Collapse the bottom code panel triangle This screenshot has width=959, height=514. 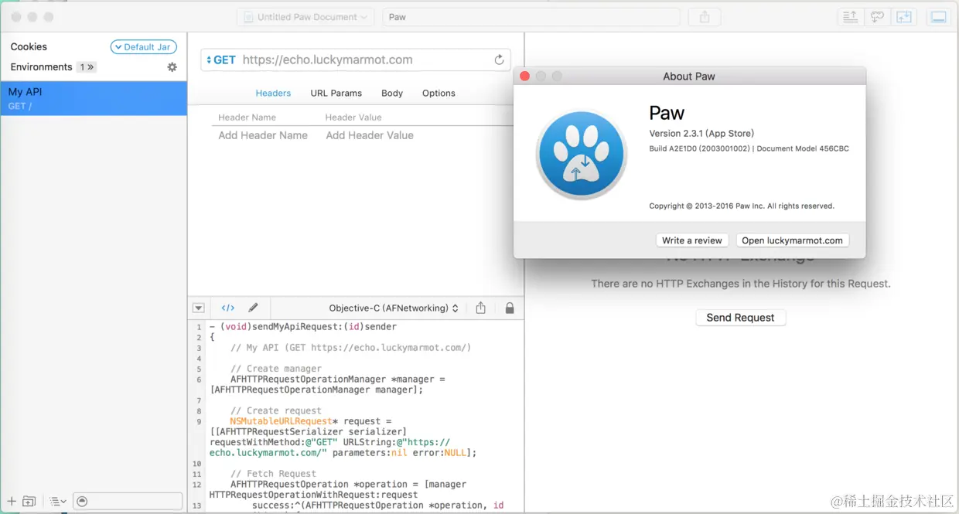pos(199,308)
